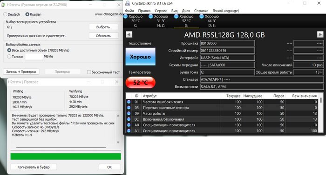Screen dimensions: 326x175
Task: Click status dot of attribute A0 row
Action: pyautogui.click(x=129, y=125)
